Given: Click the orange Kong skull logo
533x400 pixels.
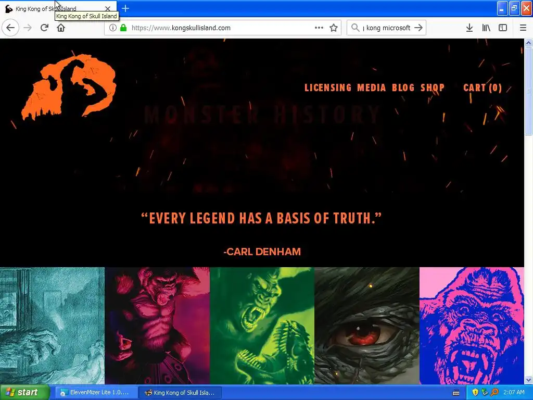Looking at the screenshot, I should [69, 87].
